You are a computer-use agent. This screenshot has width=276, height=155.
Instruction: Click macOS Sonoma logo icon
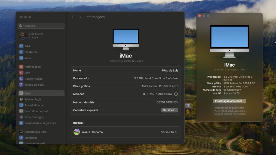76,132
